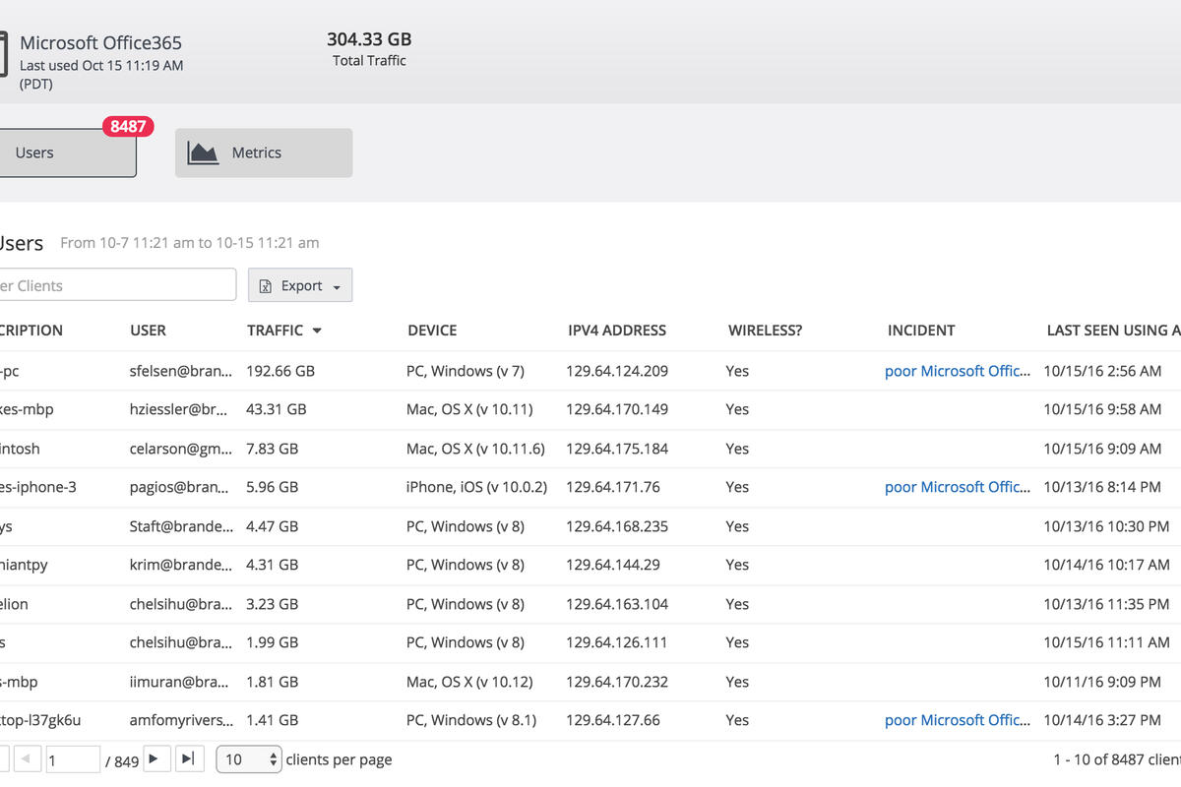The height and width of the screenshot is (787, 1181).
Task: Click the 4.47 GB traffic value
Action: (273, 526)
